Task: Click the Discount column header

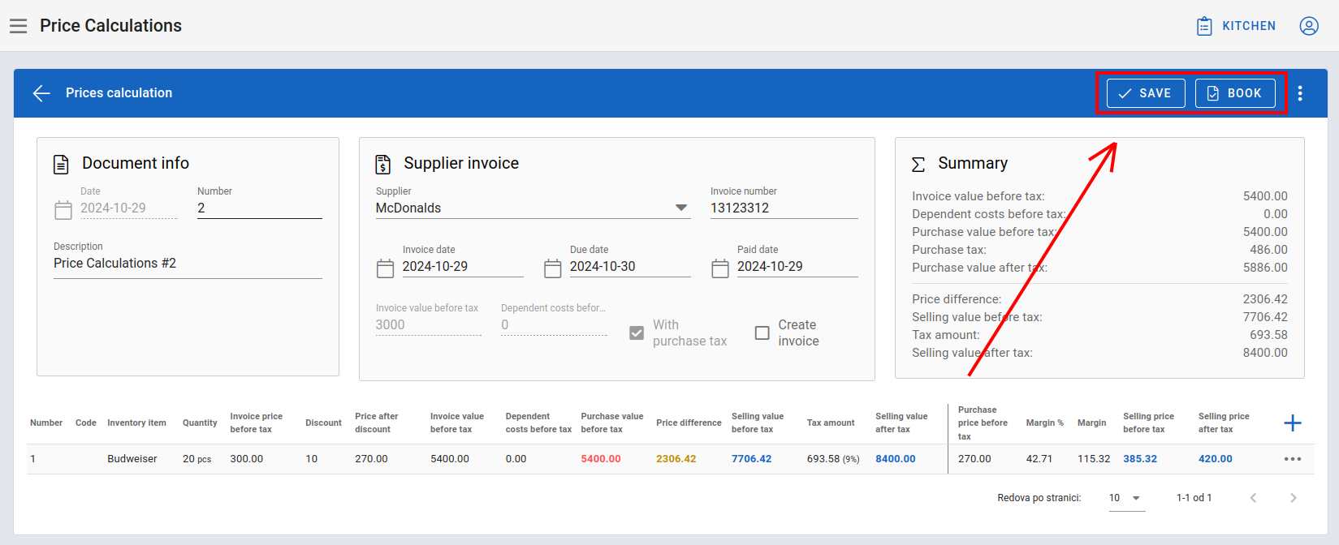Action: (323, 423)
